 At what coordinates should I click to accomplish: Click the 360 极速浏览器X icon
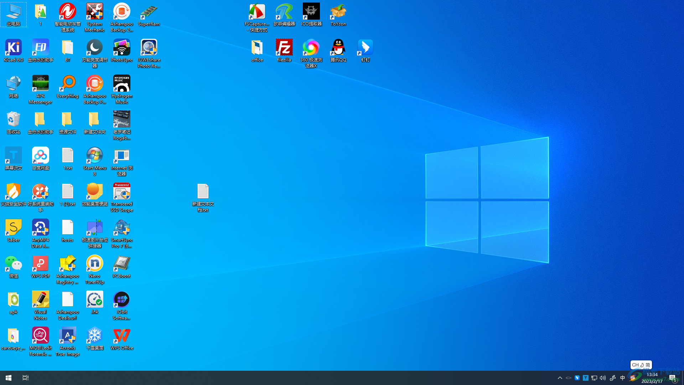[x=311, y=53]
